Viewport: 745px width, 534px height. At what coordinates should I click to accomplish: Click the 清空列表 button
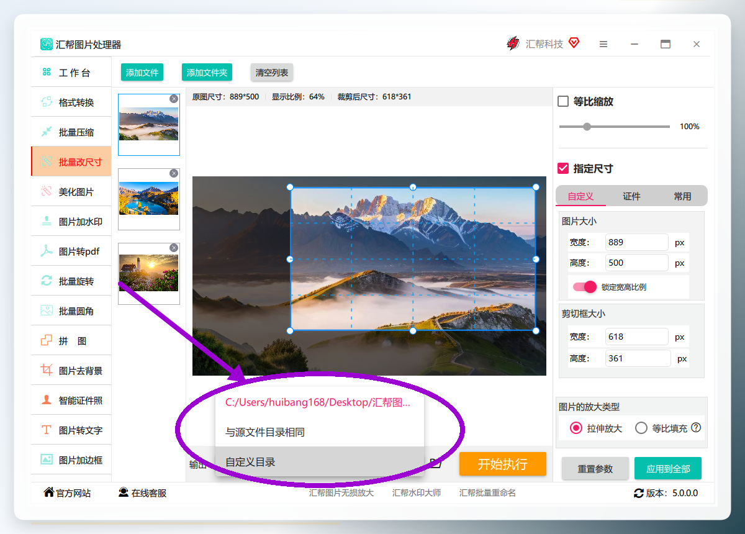click(x=272, y=72)
